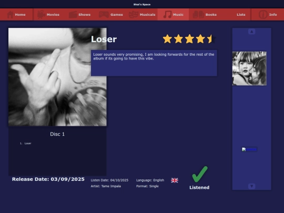Click the "Disc 1" heading
The image size is (284, 213).
point(57,134)
